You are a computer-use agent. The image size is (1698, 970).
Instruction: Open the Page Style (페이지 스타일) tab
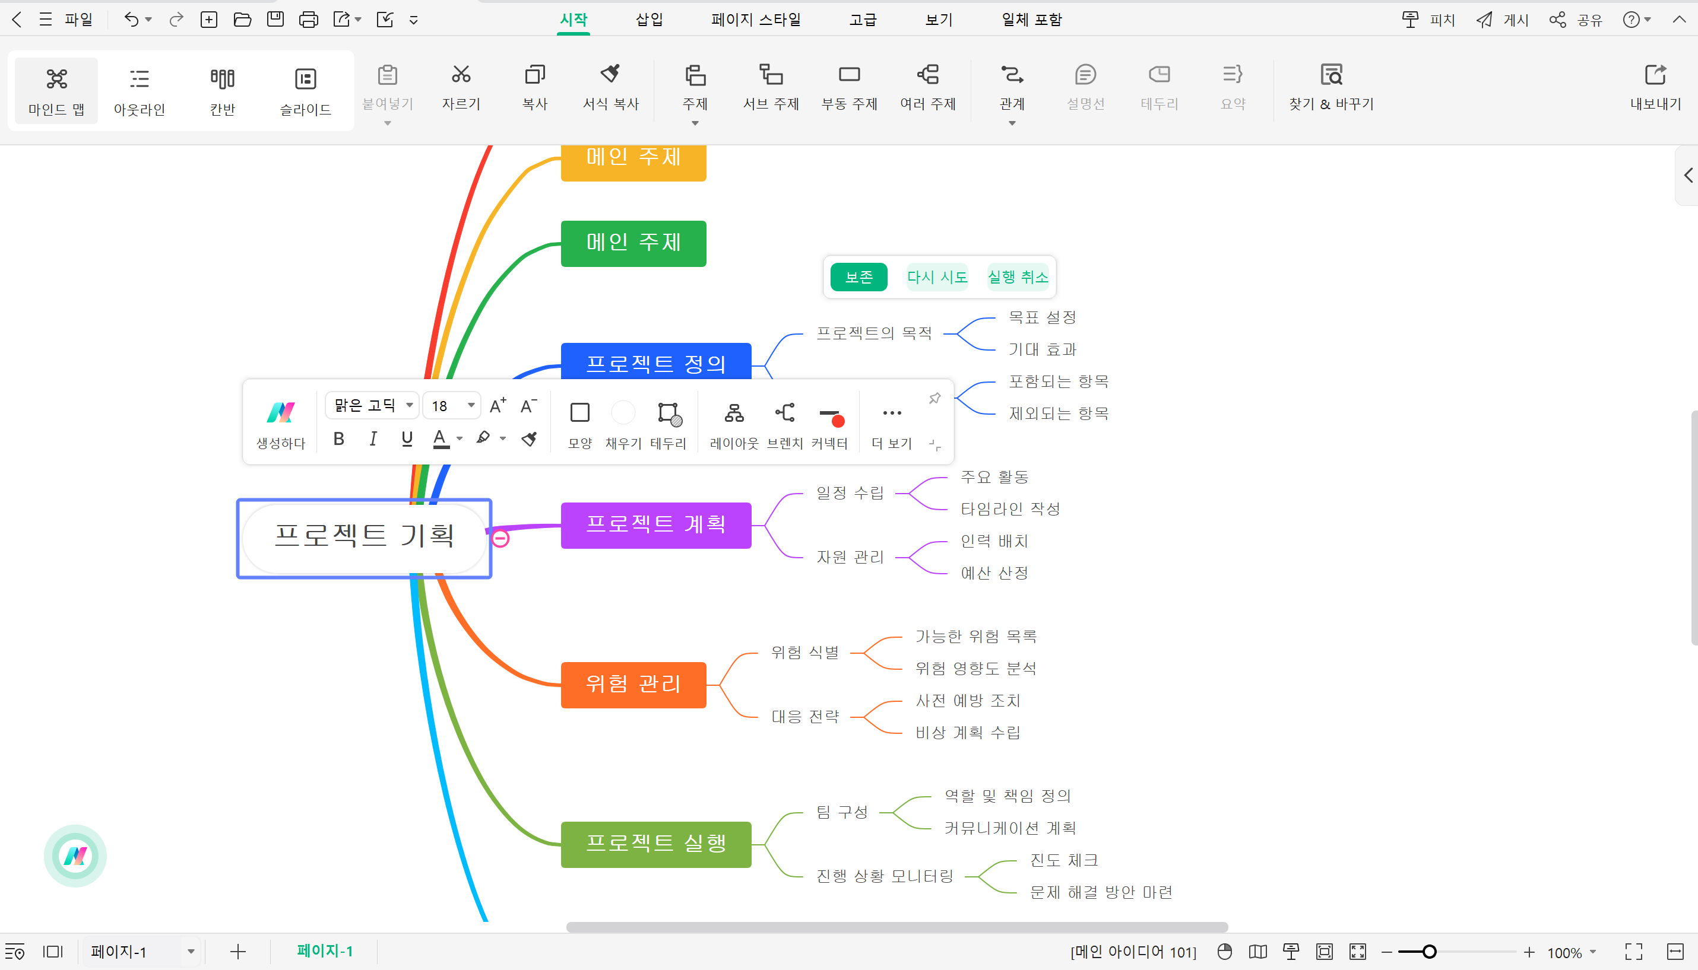755,20
